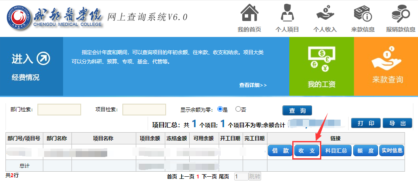
Task: Go to 下一页 in pagination
Action: tap(209, 177)
